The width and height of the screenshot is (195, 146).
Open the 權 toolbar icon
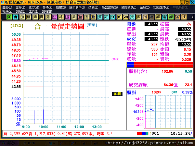pos(93,17)
